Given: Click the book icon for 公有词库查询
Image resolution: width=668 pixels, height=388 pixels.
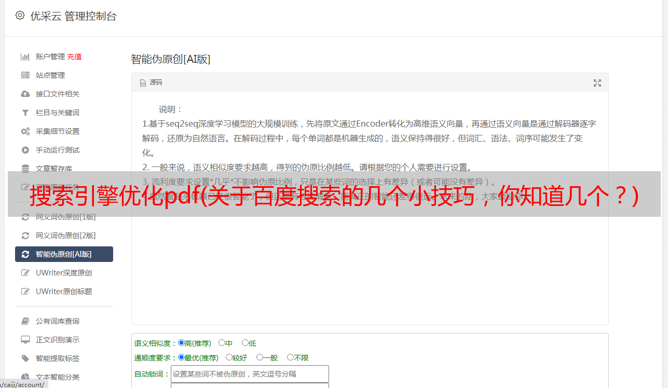Looking at the screenshot, I should (x=25, y=321).
